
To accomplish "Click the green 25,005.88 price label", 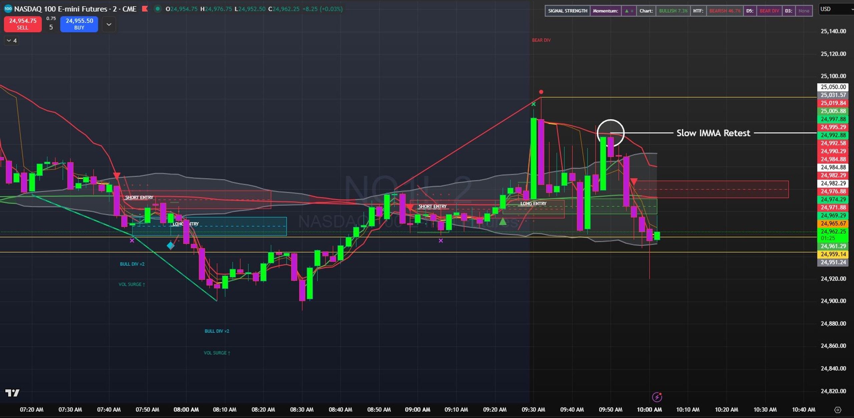I will pos(833,111).
